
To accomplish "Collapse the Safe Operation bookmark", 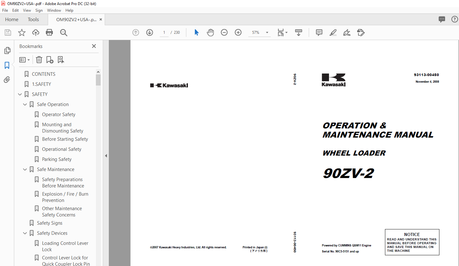I will pyautogui.click(x=25, y=104).
